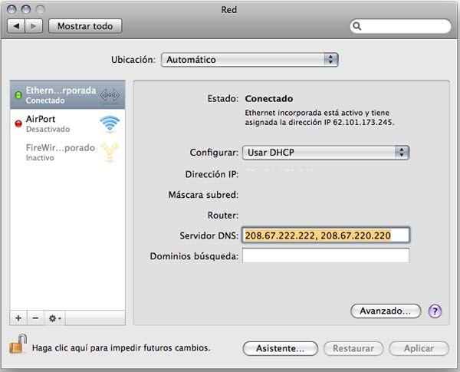Click the Ethernet double-arrow icon
The width and height of the screenshot is (460, 372).
point(110,95)
